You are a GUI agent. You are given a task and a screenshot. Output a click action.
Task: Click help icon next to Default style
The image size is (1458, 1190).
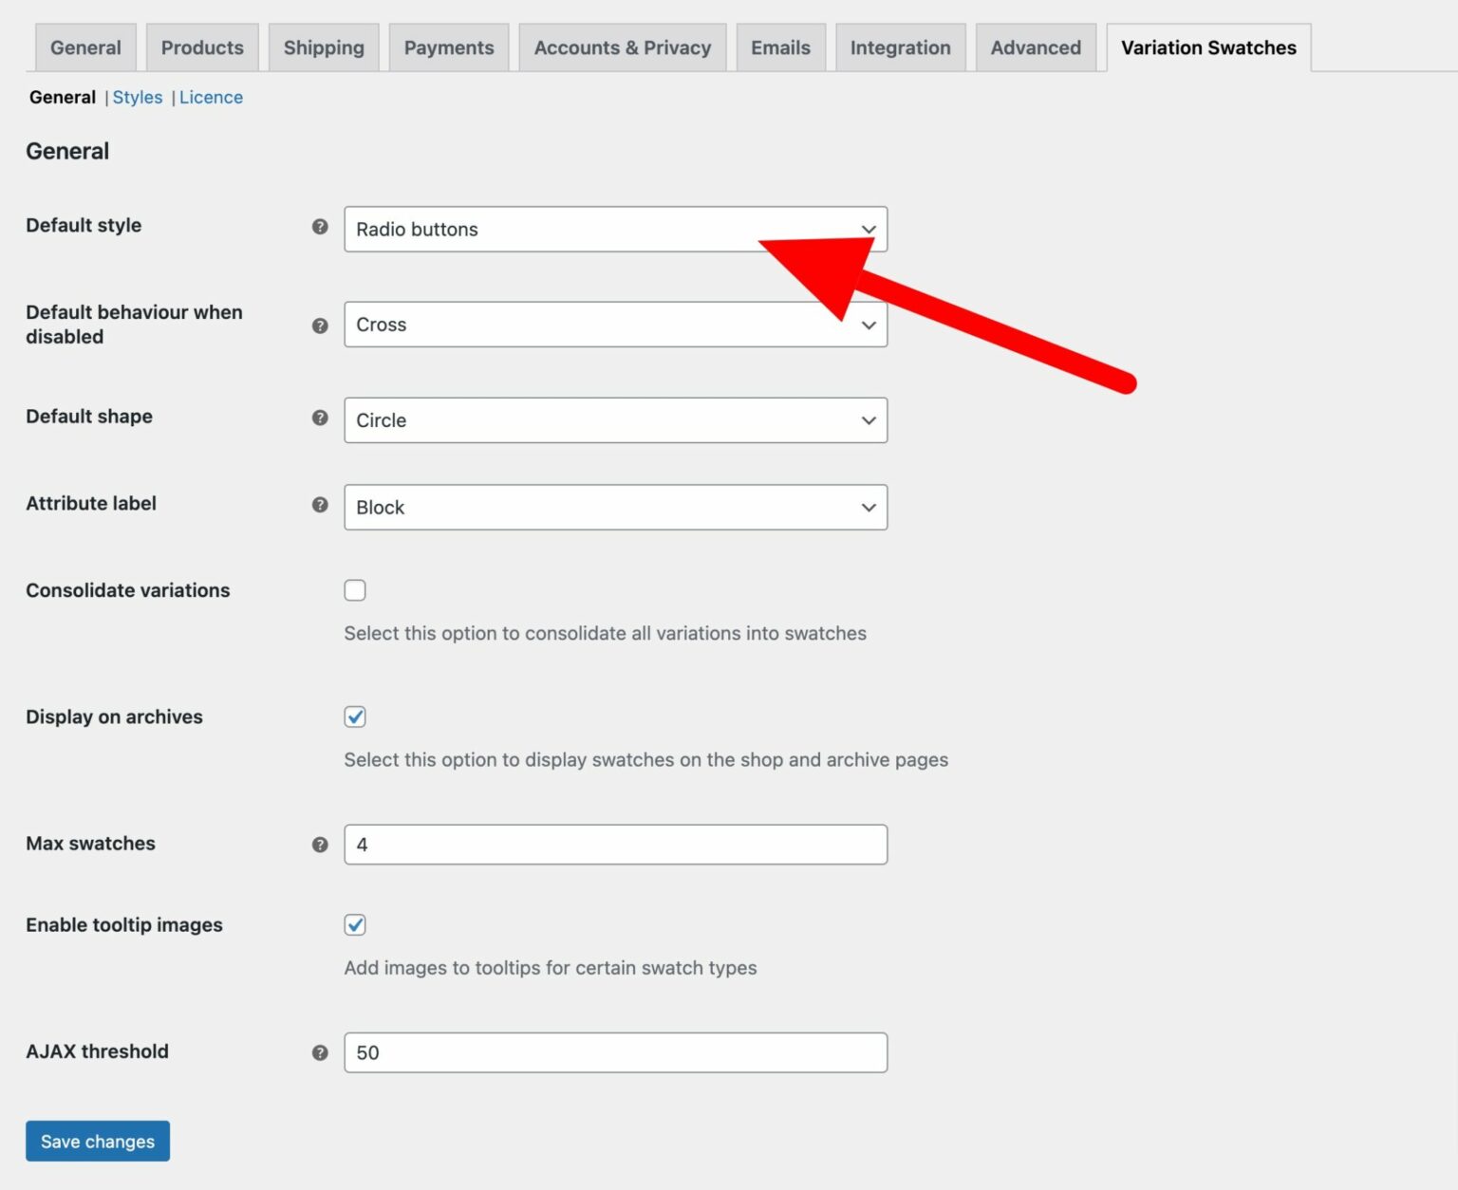coord(320,227)
